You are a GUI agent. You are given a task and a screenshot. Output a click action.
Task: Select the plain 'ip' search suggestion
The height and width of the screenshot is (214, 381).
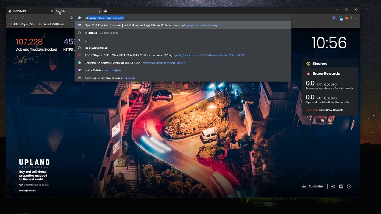click(183, 40)
